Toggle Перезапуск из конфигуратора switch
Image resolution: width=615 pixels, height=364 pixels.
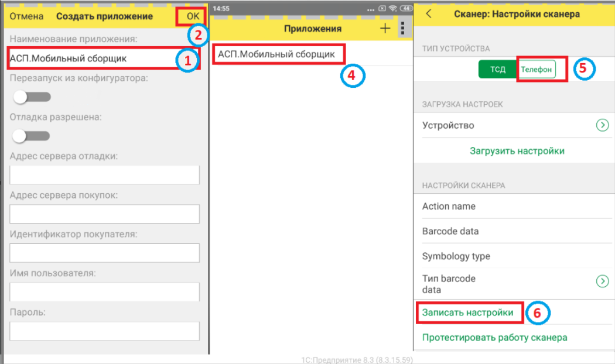[32, 97]
